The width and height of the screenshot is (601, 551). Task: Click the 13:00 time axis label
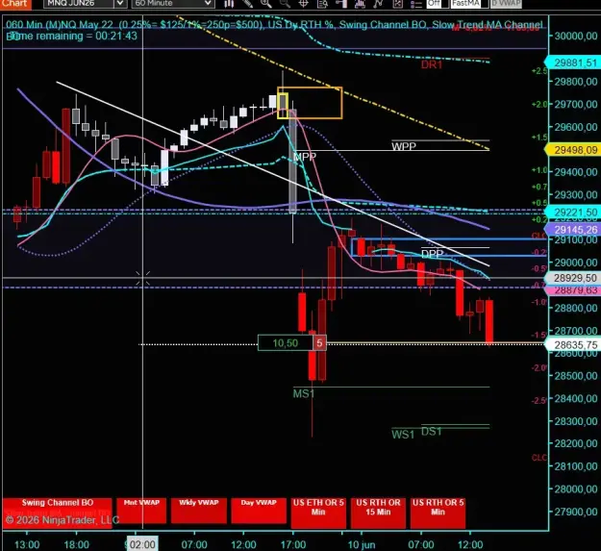(27, 544)
